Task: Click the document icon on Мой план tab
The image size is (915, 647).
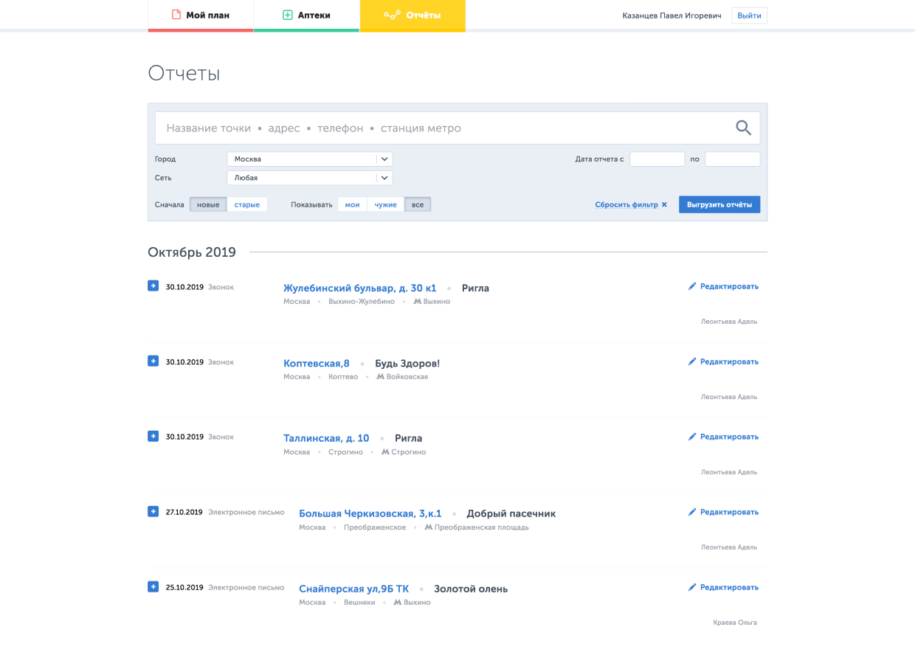Action: [x=176, y=15]
